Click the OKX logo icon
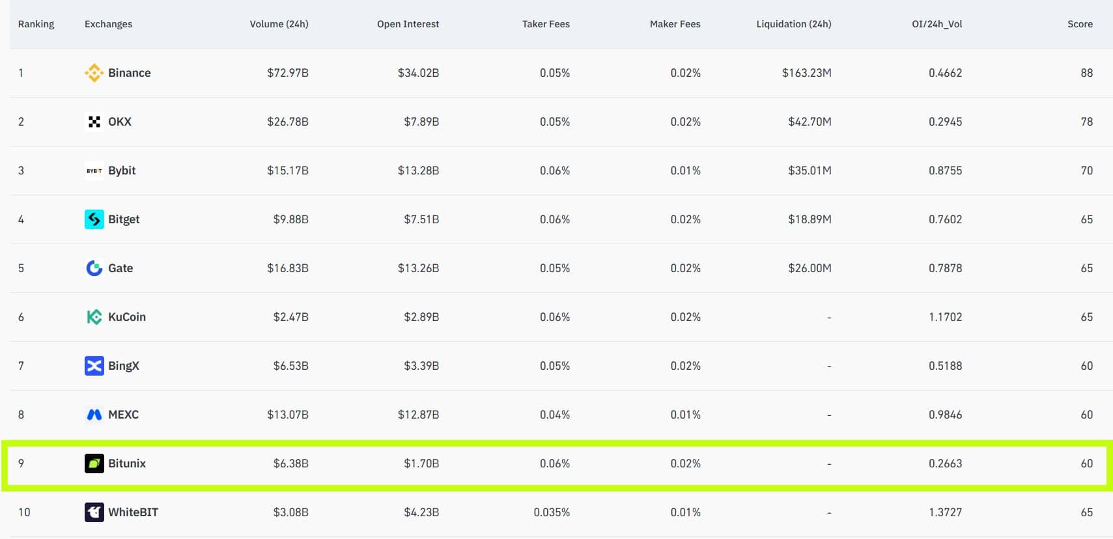 click(x=94, y=122)
